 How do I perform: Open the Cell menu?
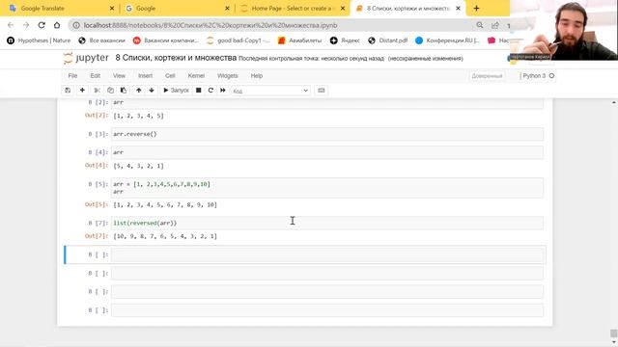(x=170, y=76)
